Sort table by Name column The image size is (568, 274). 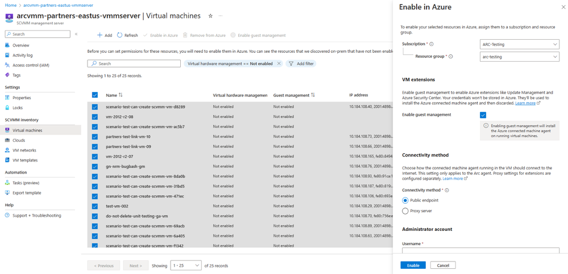[114, 95]
